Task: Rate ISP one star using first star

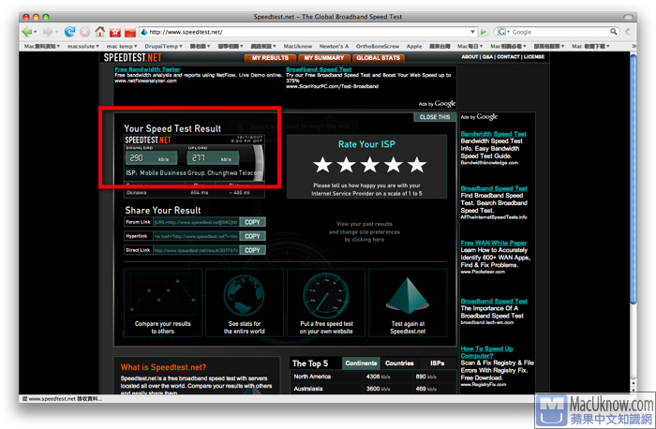Action: [x=322, y=165]
